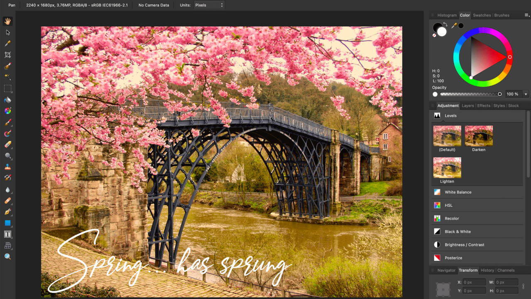Select the Rectangle shape tool

tap(7, 223)
